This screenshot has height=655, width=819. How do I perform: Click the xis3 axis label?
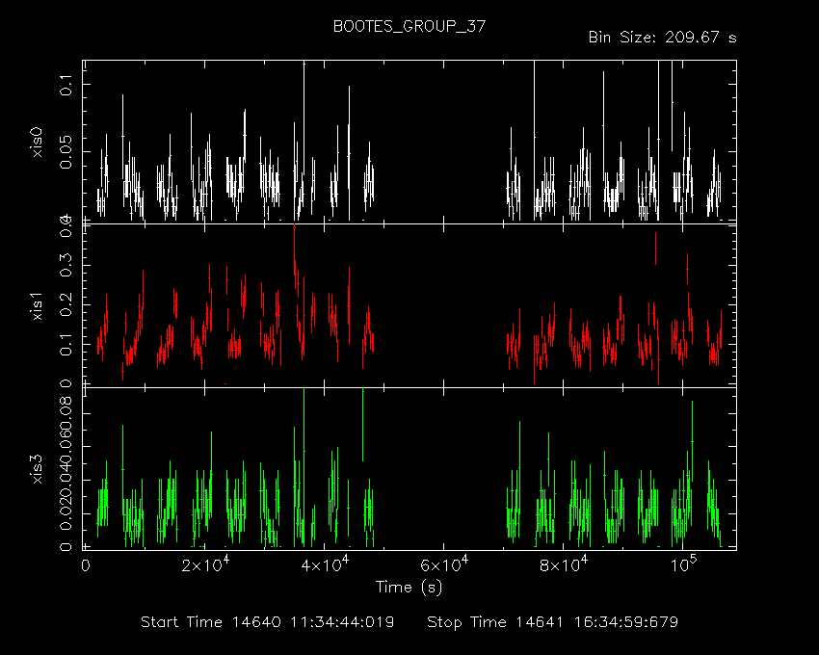(37, 469)
